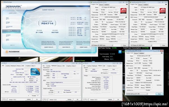Click the Submit Results button
The image size is (169, 107).
49,47
